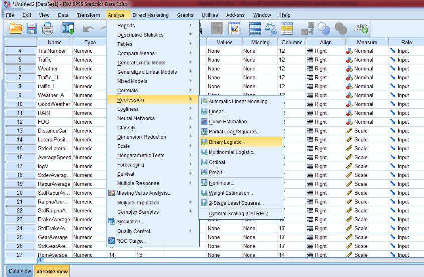Switch to the Data View tab
The width and height of the screenshot is (424, 277).
pyautogui.click(x=20, y=271)
